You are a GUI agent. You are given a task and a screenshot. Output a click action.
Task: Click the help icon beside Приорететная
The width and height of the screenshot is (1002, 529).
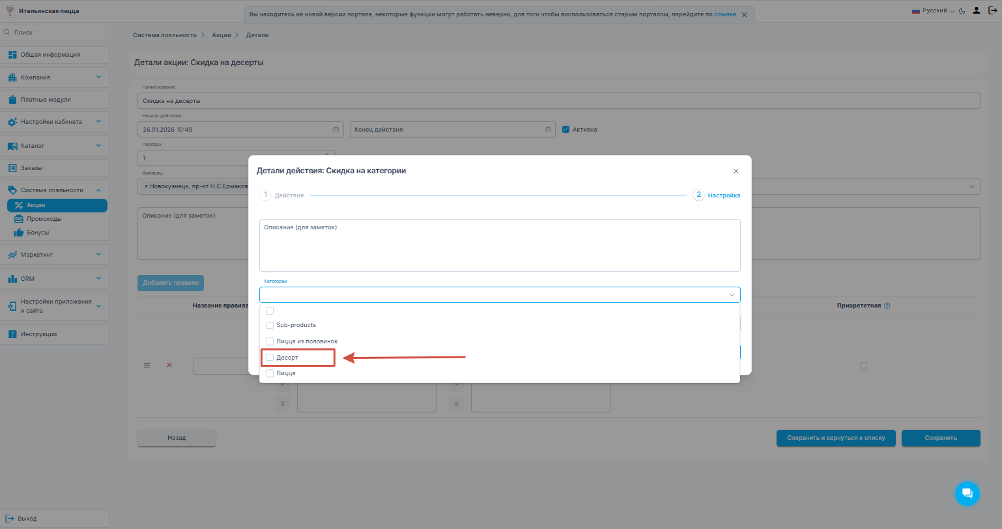coord(887,306)
